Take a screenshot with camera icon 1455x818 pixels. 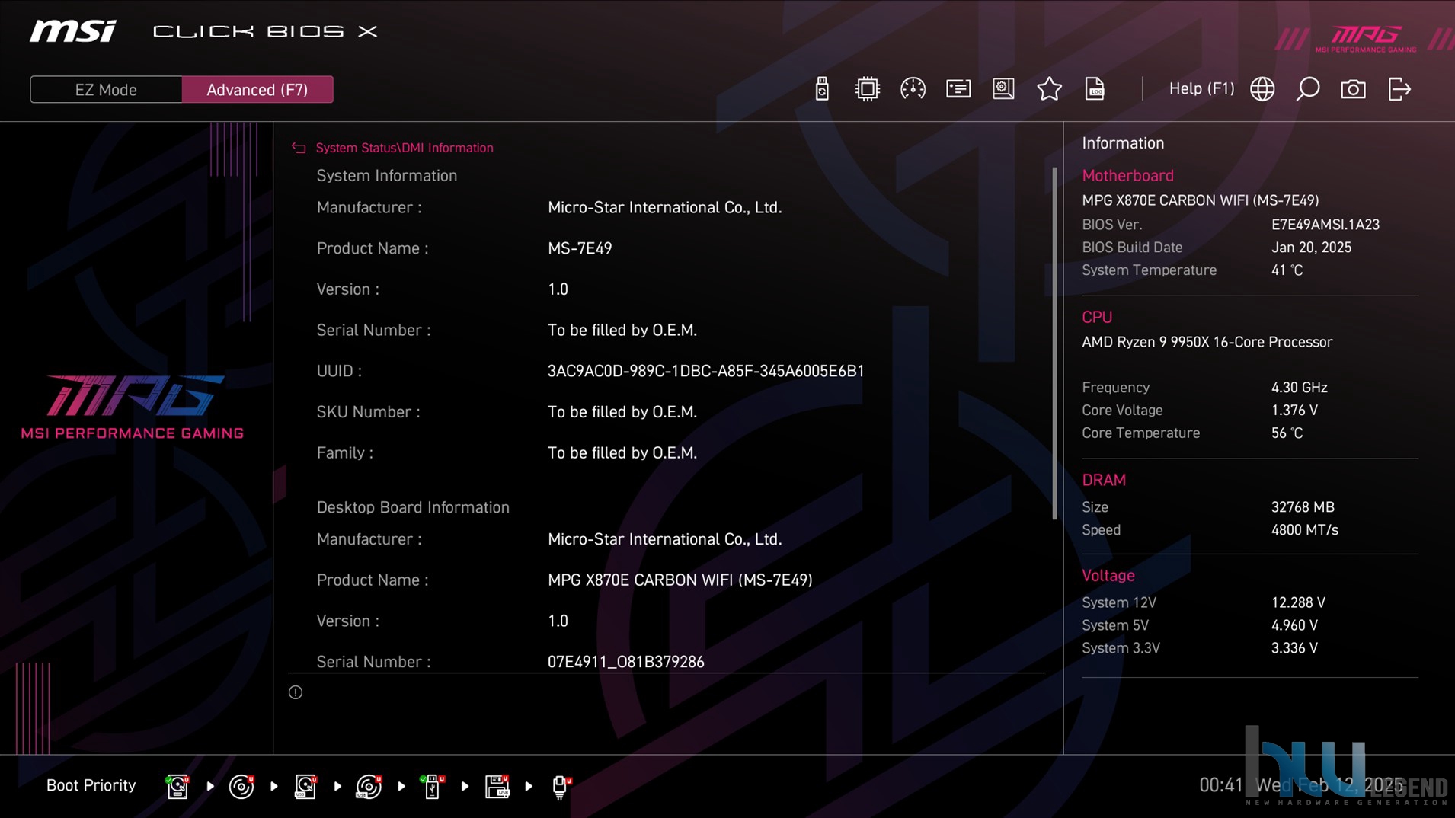tap(1353, 89)
